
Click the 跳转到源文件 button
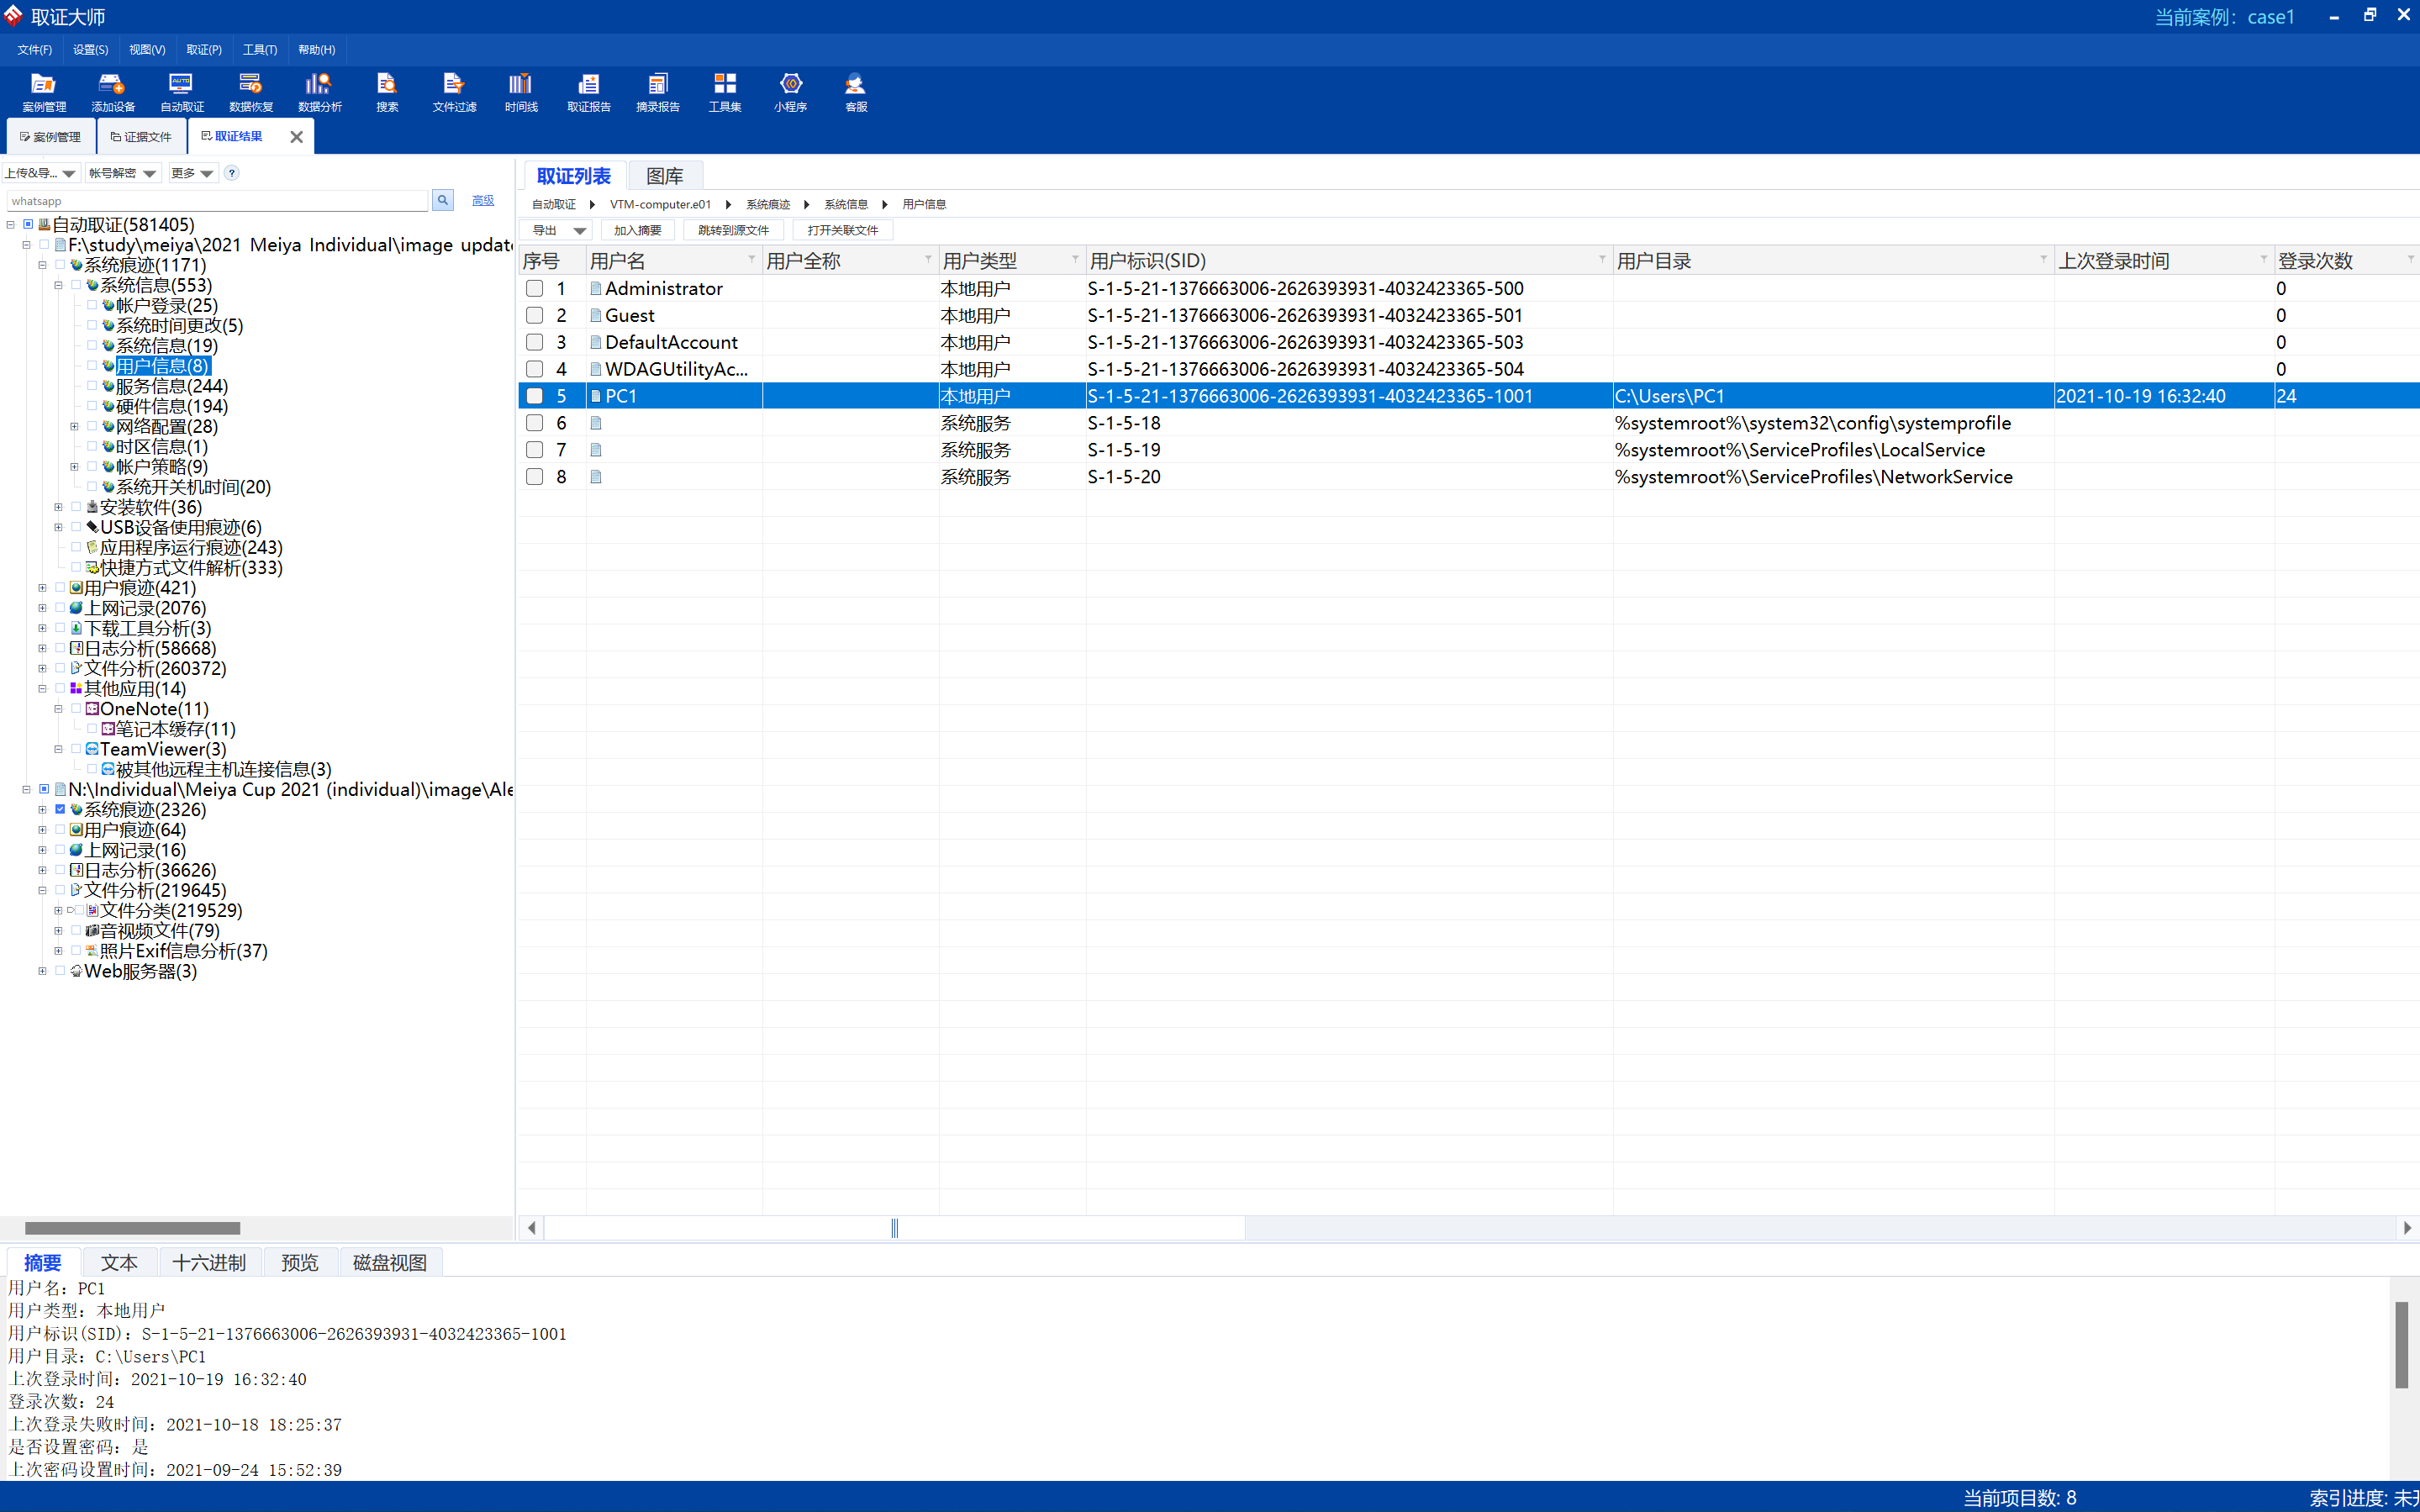(x=733, y=230)
